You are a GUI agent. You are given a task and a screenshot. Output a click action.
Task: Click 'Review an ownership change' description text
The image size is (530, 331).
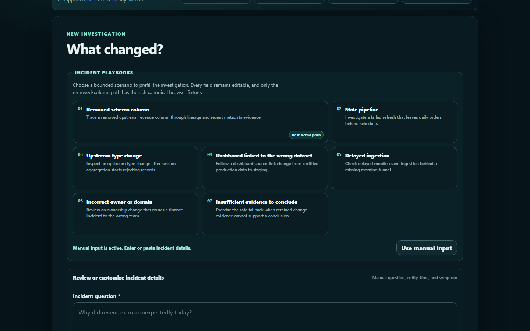[135, 213]
